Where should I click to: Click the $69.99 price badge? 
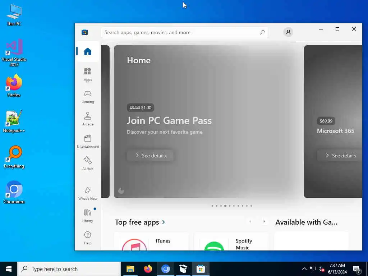326,121
